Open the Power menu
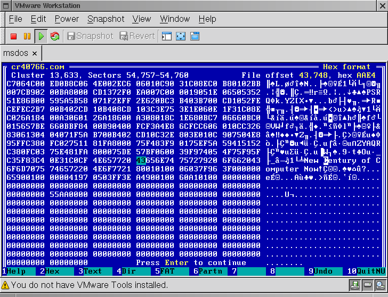Image resolution: width=388 pixels, height=297 pixels. click(x=67, y=19)
